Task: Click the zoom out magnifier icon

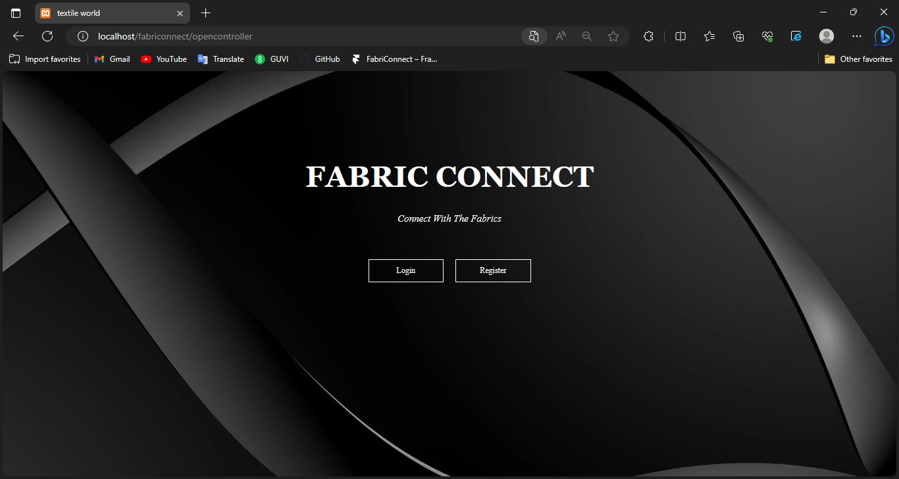Action: pos(587,36)
